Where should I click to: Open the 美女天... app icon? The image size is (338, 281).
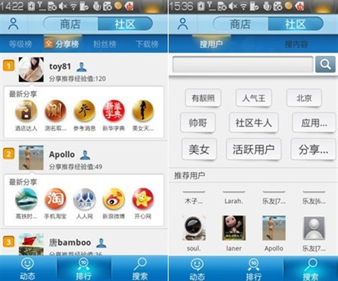tap(143, 111)
